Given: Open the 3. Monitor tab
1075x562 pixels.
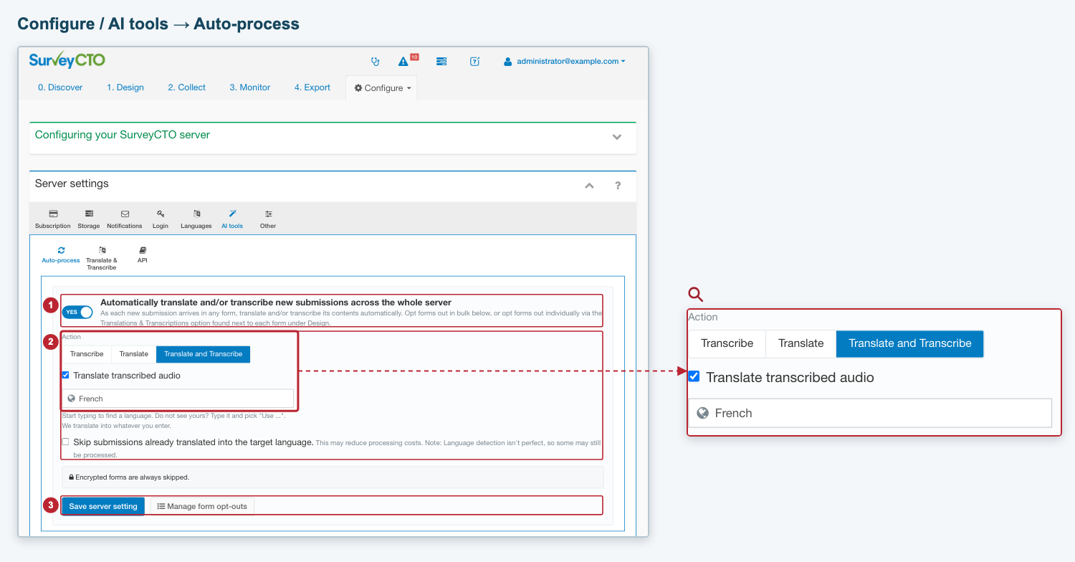Looking at the screenshot, I should pos(250,87).
